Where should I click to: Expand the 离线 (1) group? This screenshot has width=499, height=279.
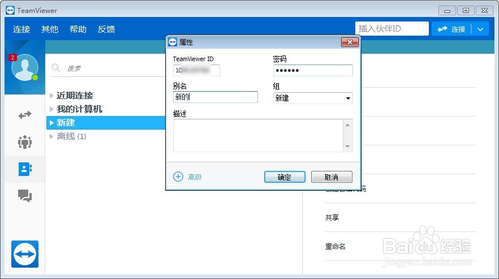coord(51,136)
